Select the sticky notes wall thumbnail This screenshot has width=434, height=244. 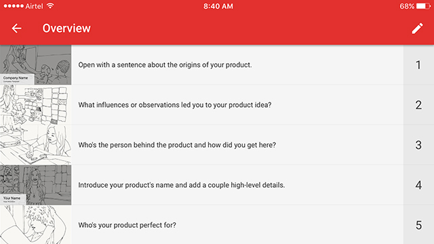tap(35, 105)
